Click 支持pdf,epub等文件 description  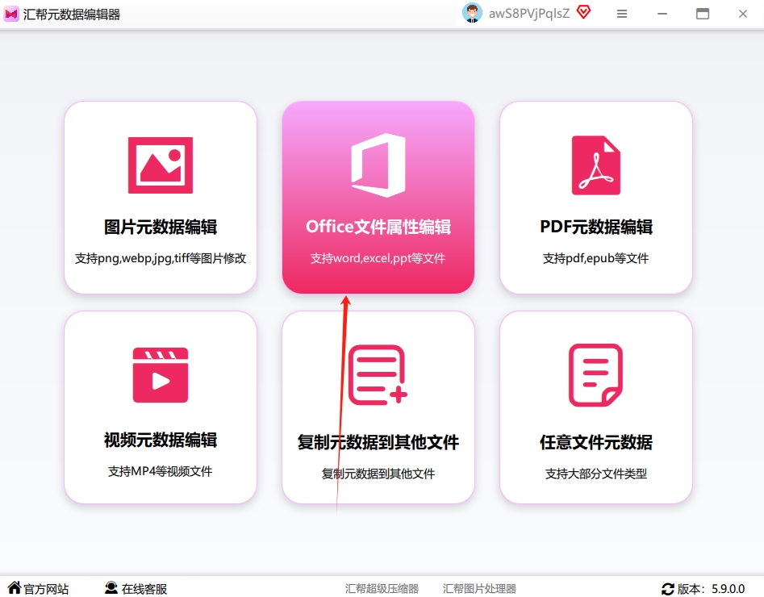pos(596,258)
